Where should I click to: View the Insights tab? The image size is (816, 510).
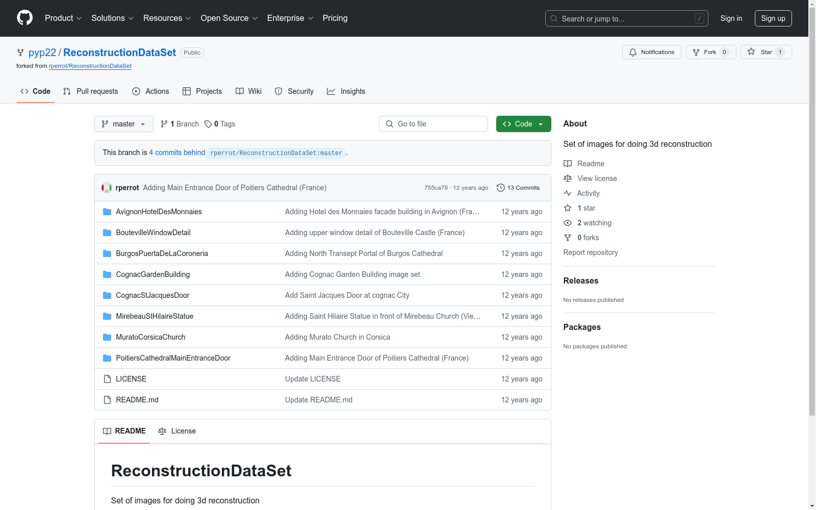346,91
